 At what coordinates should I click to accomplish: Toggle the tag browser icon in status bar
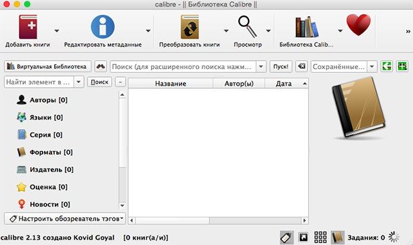(286, 238)
